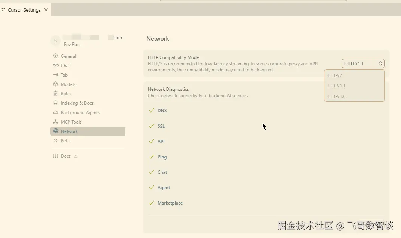The height and width of the screenshot is (238, 401).
Task: Click the Agent diagnostics entry
Action: (x=164, y=188)
